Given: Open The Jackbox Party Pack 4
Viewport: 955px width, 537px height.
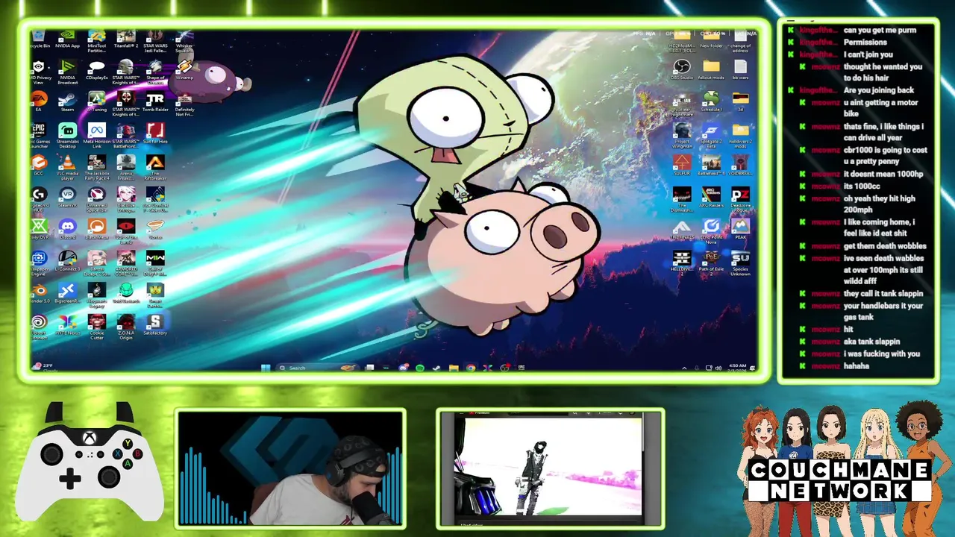Looking at the screenshot, I should tap(96, 167).
